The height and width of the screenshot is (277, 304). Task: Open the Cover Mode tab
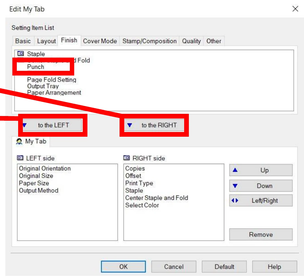point(100,41)
